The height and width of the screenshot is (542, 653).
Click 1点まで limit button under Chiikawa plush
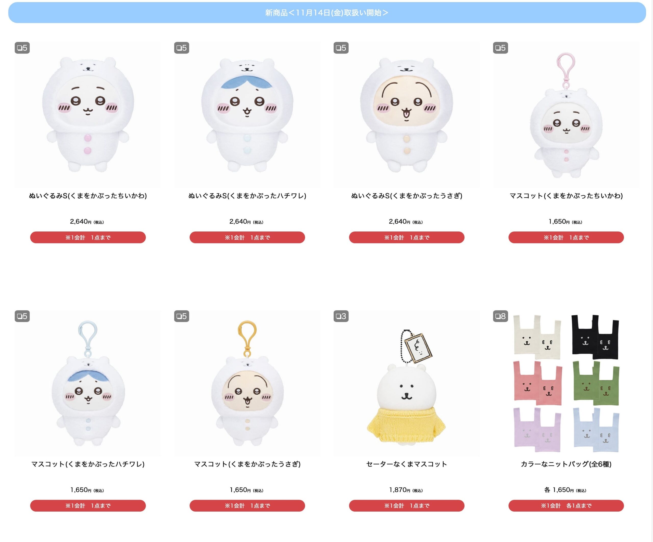[x=88, y=237]
